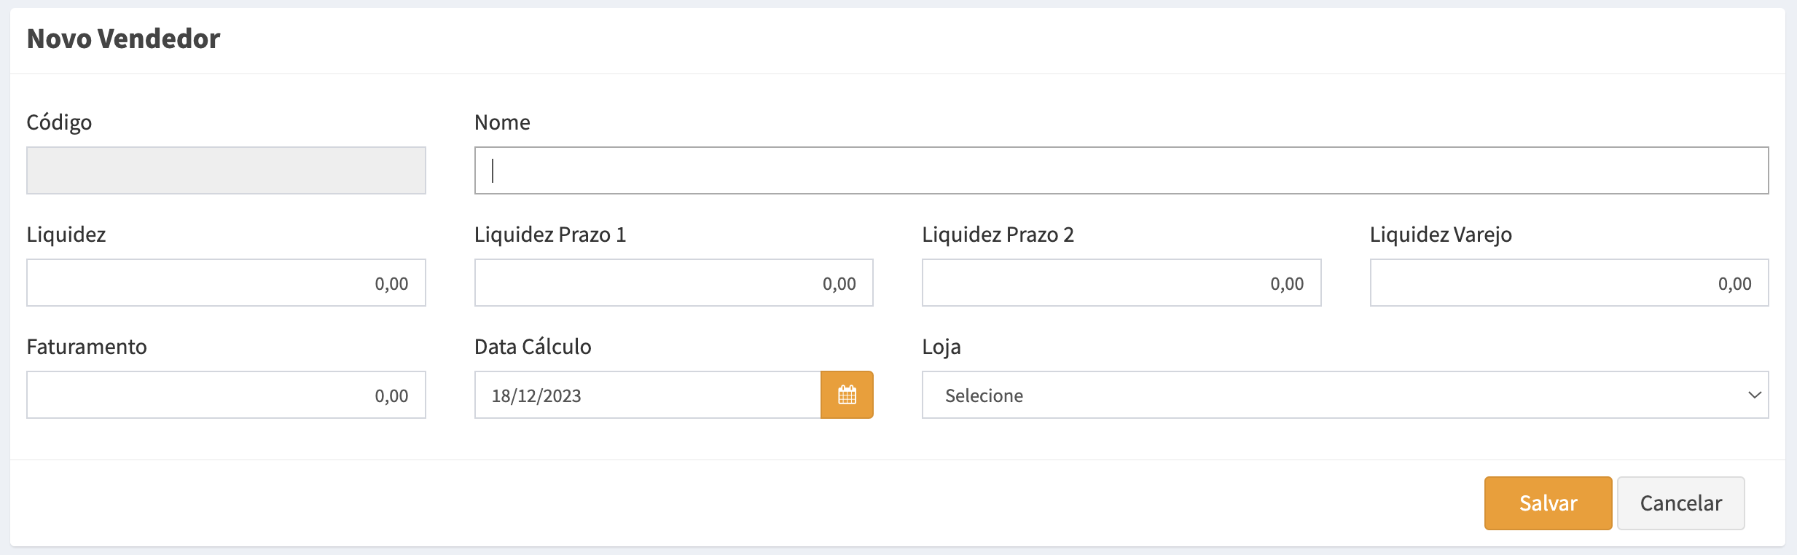Click the date text 18/12/2023
Viewport: 1797px width, 555px height.
click(537, 395)
